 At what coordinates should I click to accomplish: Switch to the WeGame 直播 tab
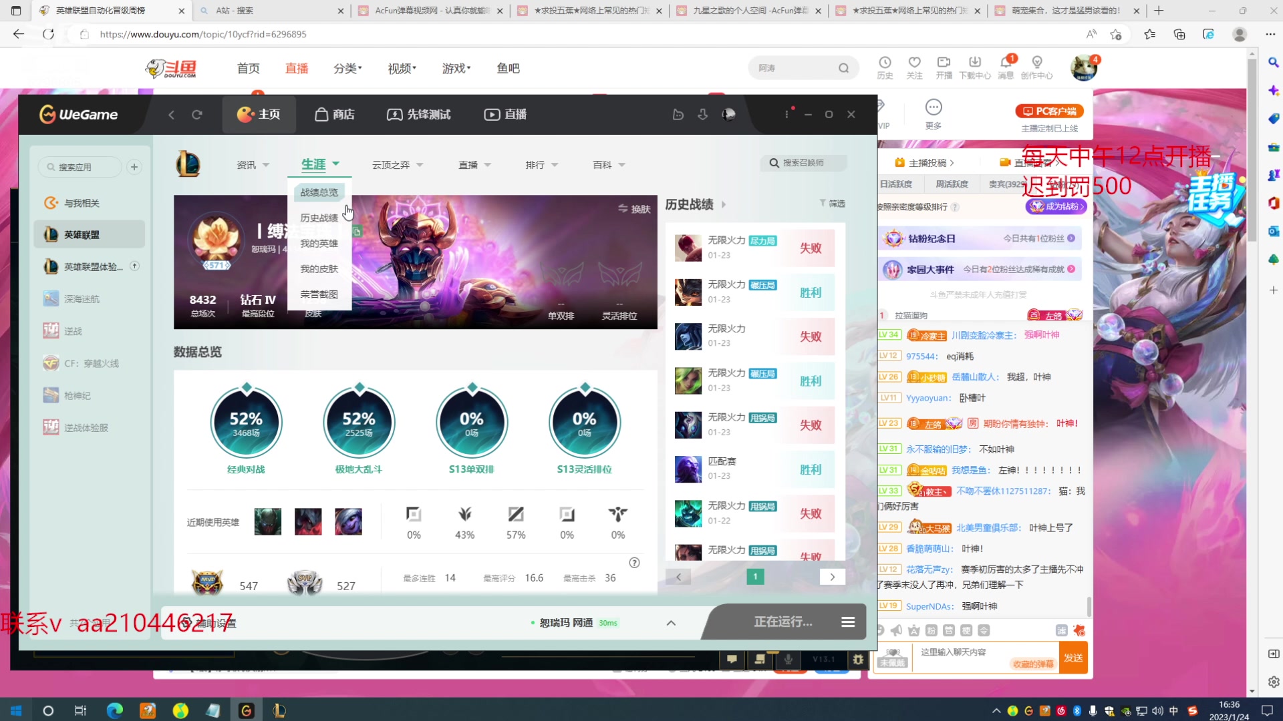click(506, 115)
